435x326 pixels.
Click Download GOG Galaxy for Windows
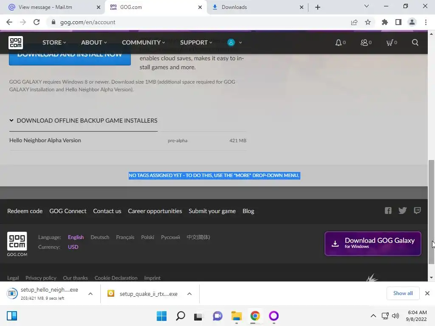point(373,243)
